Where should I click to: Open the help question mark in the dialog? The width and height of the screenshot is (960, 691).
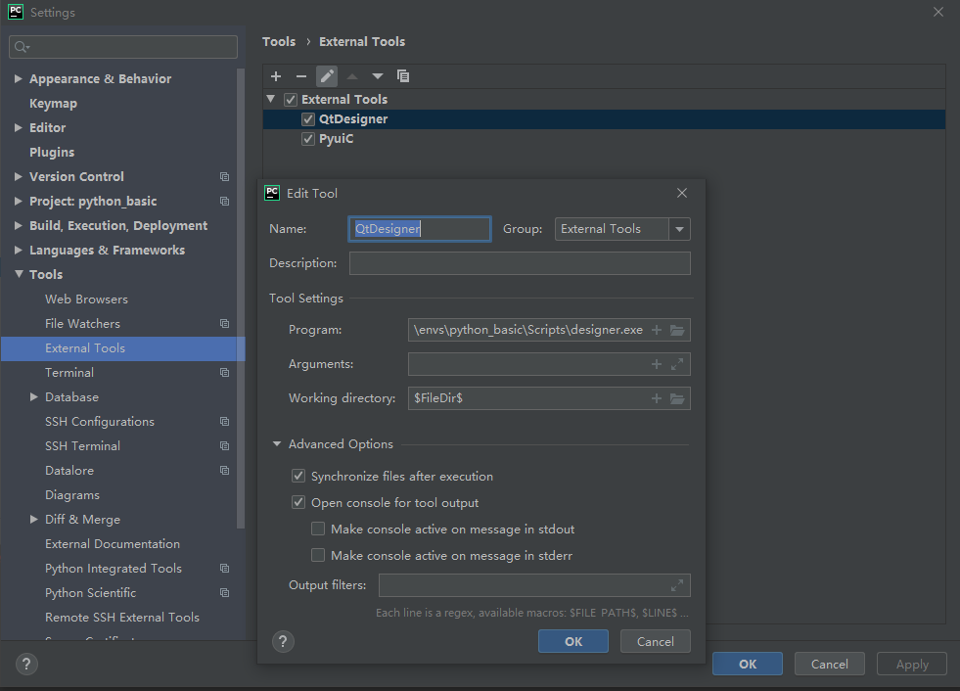[x=283, y=641]
